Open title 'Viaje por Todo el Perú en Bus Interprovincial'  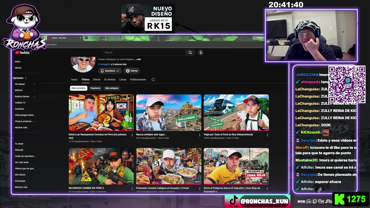click(228, 135)
